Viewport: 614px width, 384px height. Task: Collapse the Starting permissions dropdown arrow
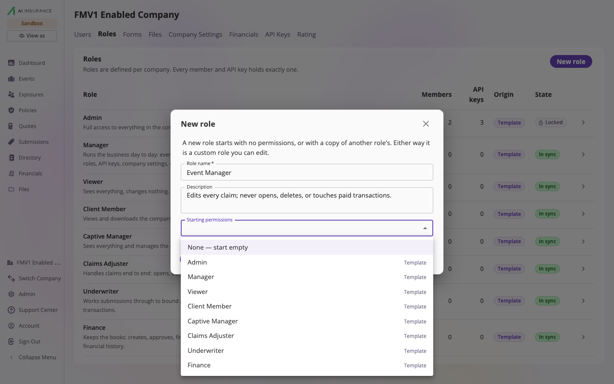(x=425, y=228)
